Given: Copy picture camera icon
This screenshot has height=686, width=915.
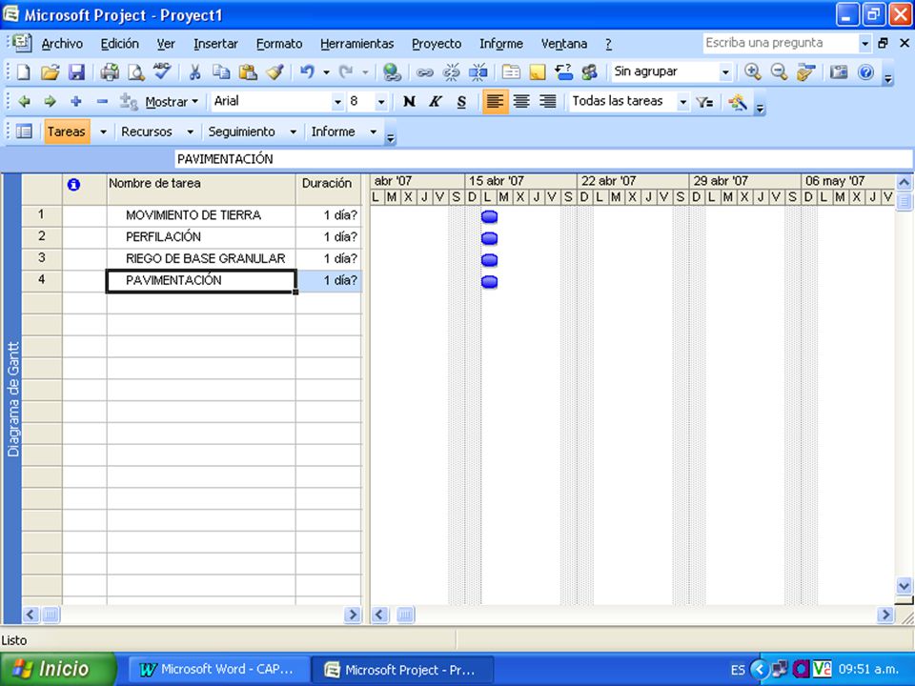Looking at the screenshot, I should point(839,72).
